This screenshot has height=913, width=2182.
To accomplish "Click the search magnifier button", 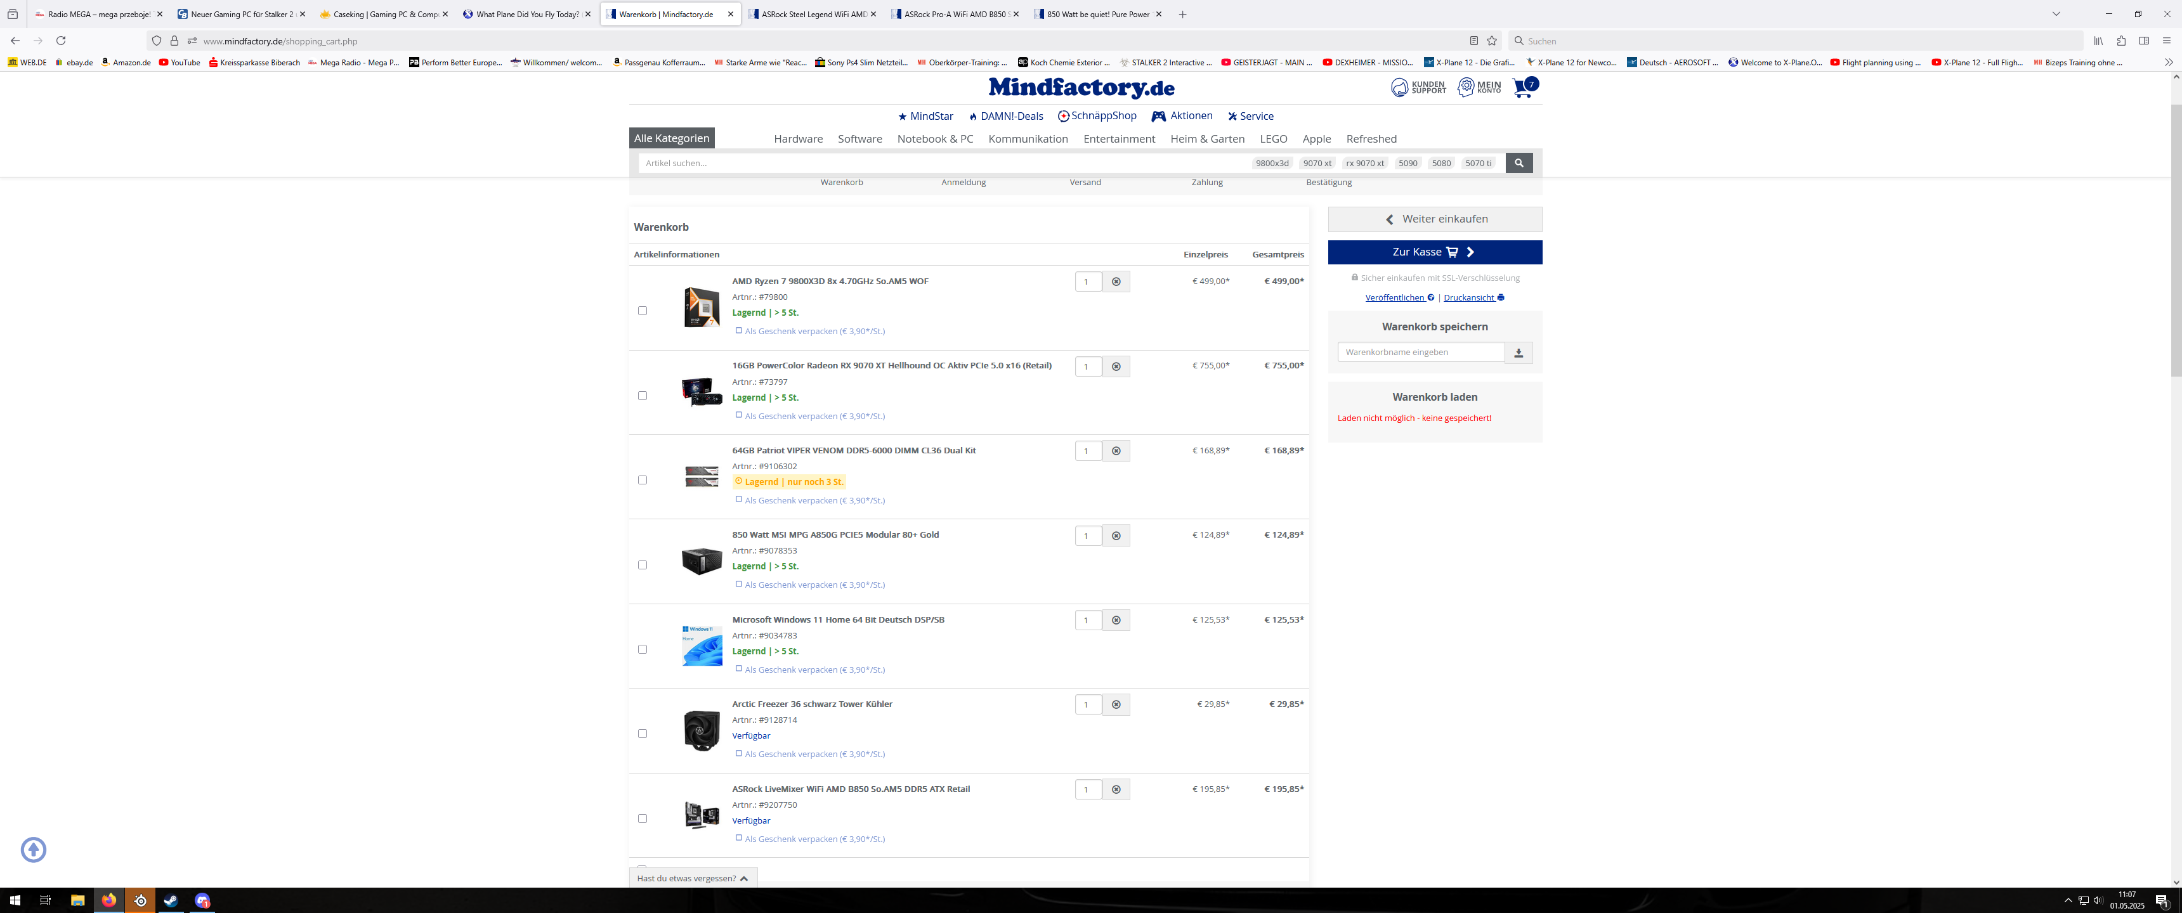I will click(1518, 162).
